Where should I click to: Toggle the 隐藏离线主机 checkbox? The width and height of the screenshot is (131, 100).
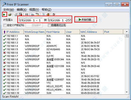pos(49,25)
